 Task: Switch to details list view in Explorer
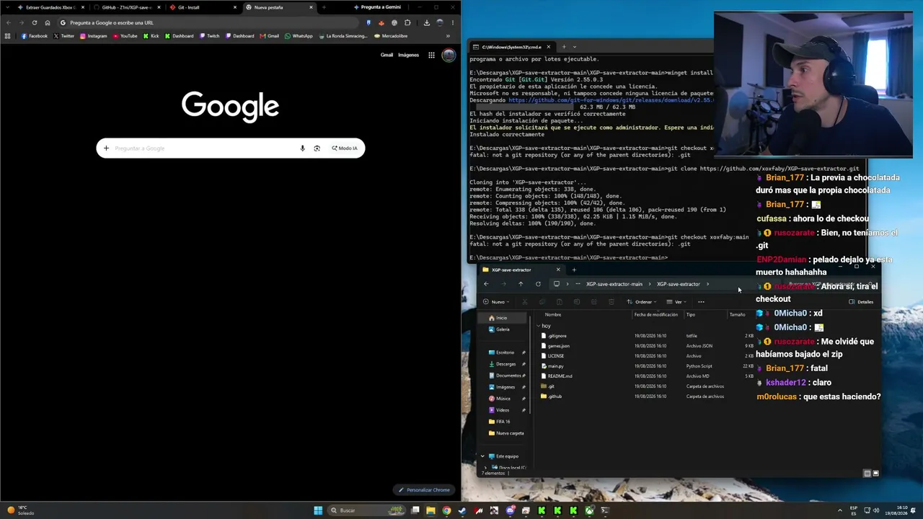[867, 474]
